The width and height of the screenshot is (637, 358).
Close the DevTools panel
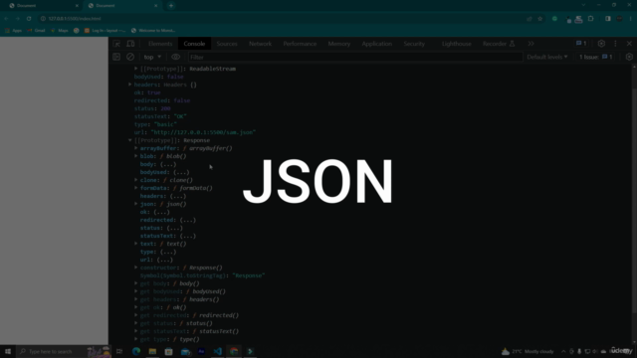(629, 44)
